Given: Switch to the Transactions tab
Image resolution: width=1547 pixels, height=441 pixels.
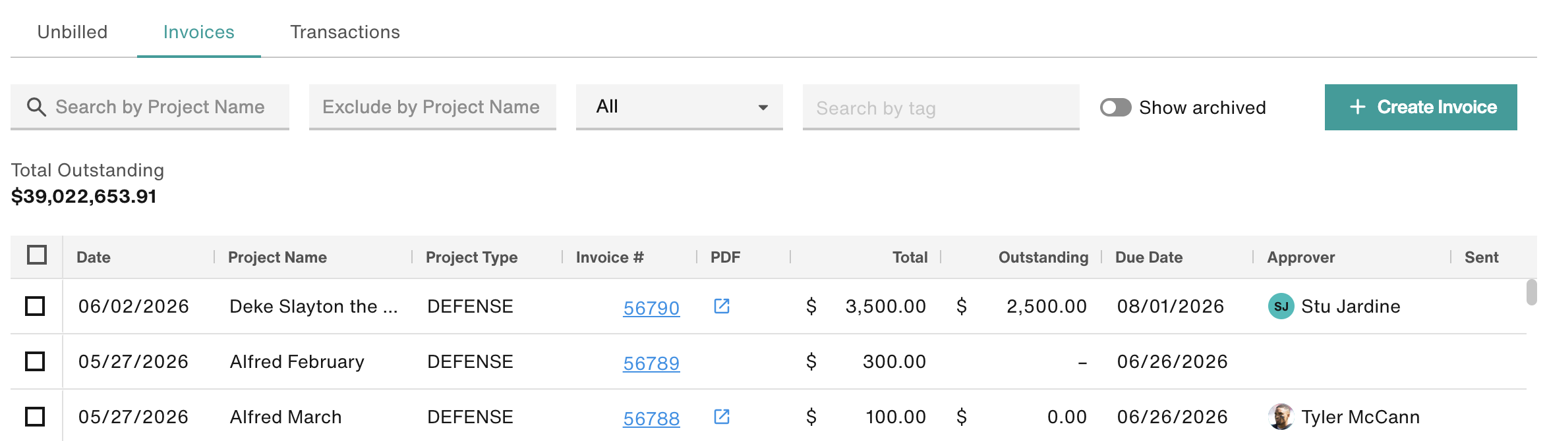Looking at the screenshot, I should click(x=345, y=32).
